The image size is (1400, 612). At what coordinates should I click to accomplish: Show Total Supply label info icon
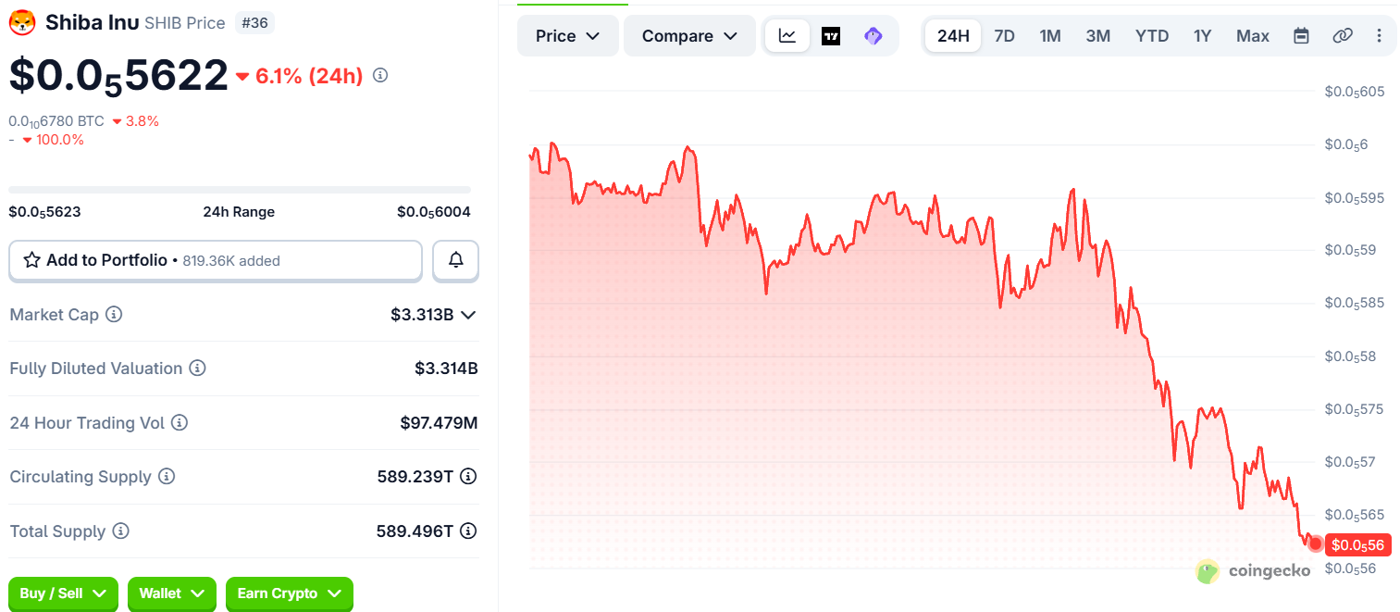coord(121,531)
